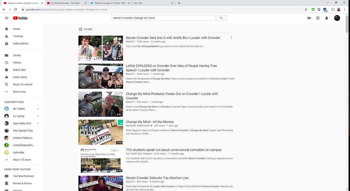The height and width of the screenshot is (191, 350).
Task: Click Mashable Watercooler channel name
Action: coord(137,126)
